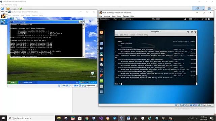
Task: Expand Kali Applications dropdown
Action: tap(105, 19)
